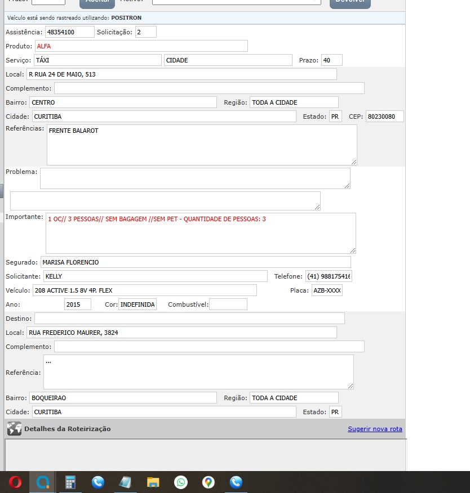Click the Prazo field showing 40
The width and height of the screenshot is (470, 493).
pyautogui.click(x=332, y=60)
